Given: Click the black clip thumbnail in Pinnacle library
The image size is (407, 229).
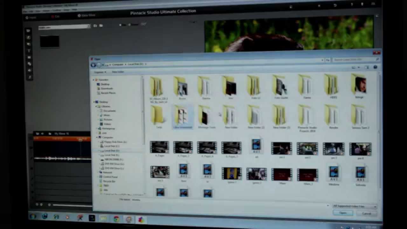Looking at the screenshot, I should pyautogui.click(x=49, y=41).
